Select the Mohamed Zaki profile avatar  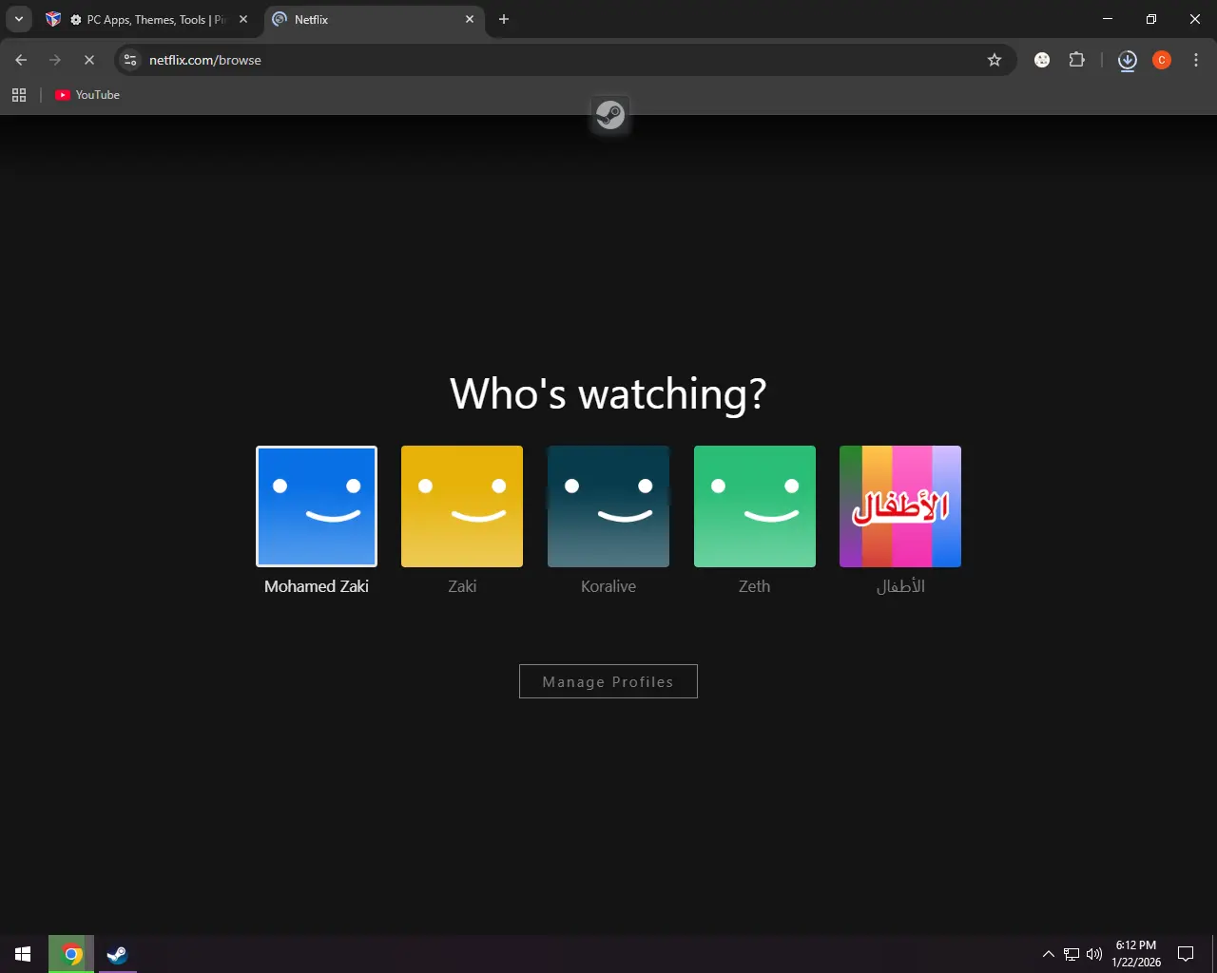(x=317, y=506)
